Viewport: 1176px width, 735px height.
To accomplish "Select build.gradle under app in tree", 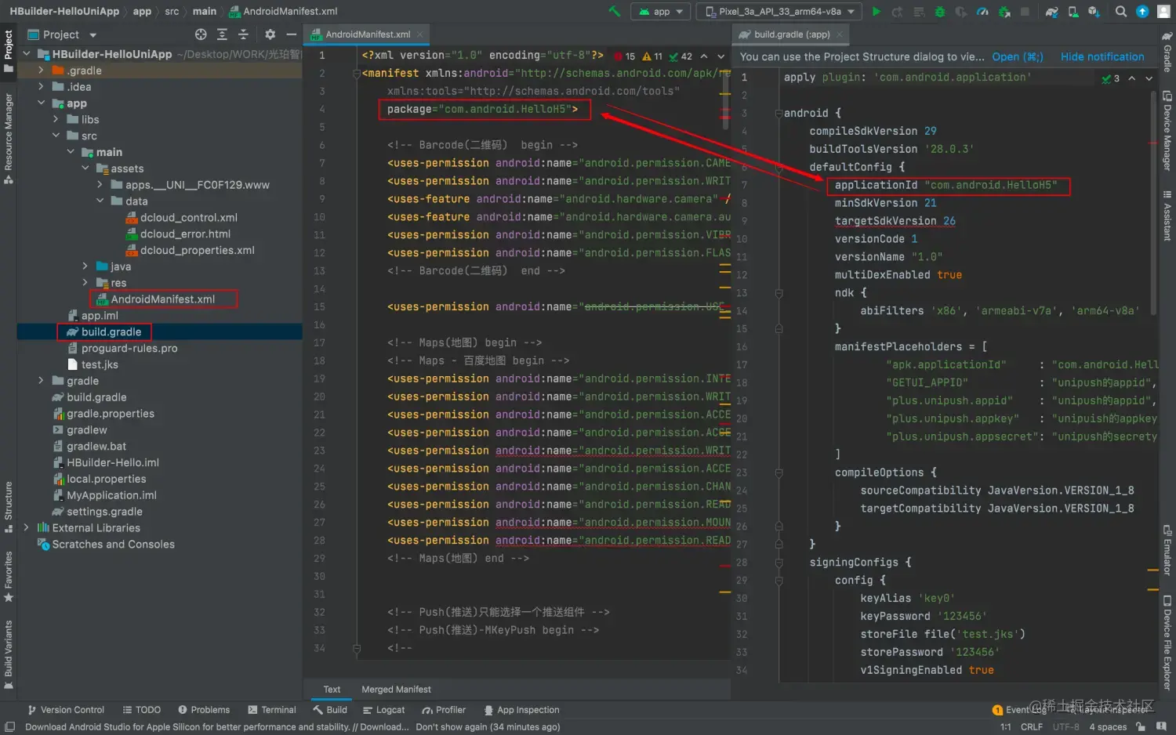I will [111, 332].
